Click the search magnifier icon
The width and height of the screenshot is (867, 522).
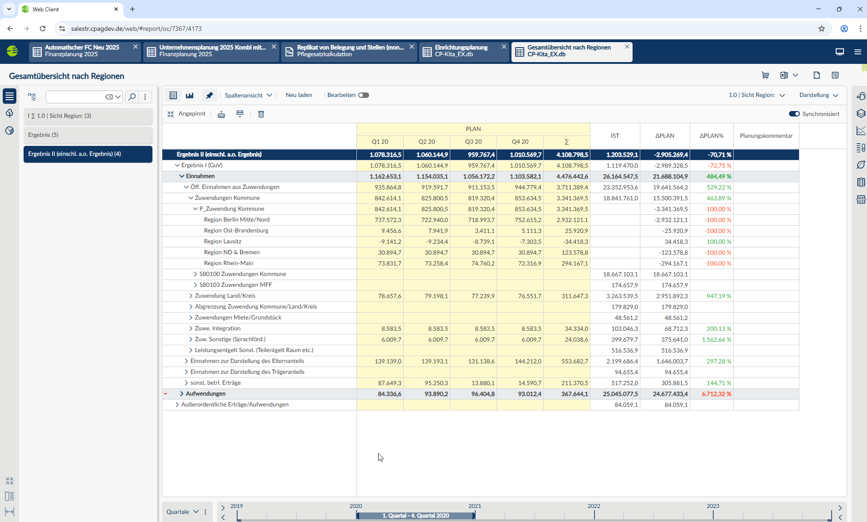(x=132, y=97)
